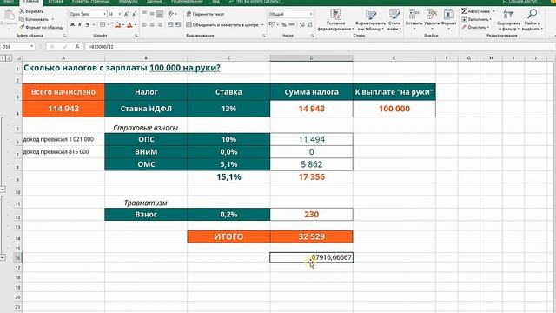Click the Tell Me search box

[254, 2]
